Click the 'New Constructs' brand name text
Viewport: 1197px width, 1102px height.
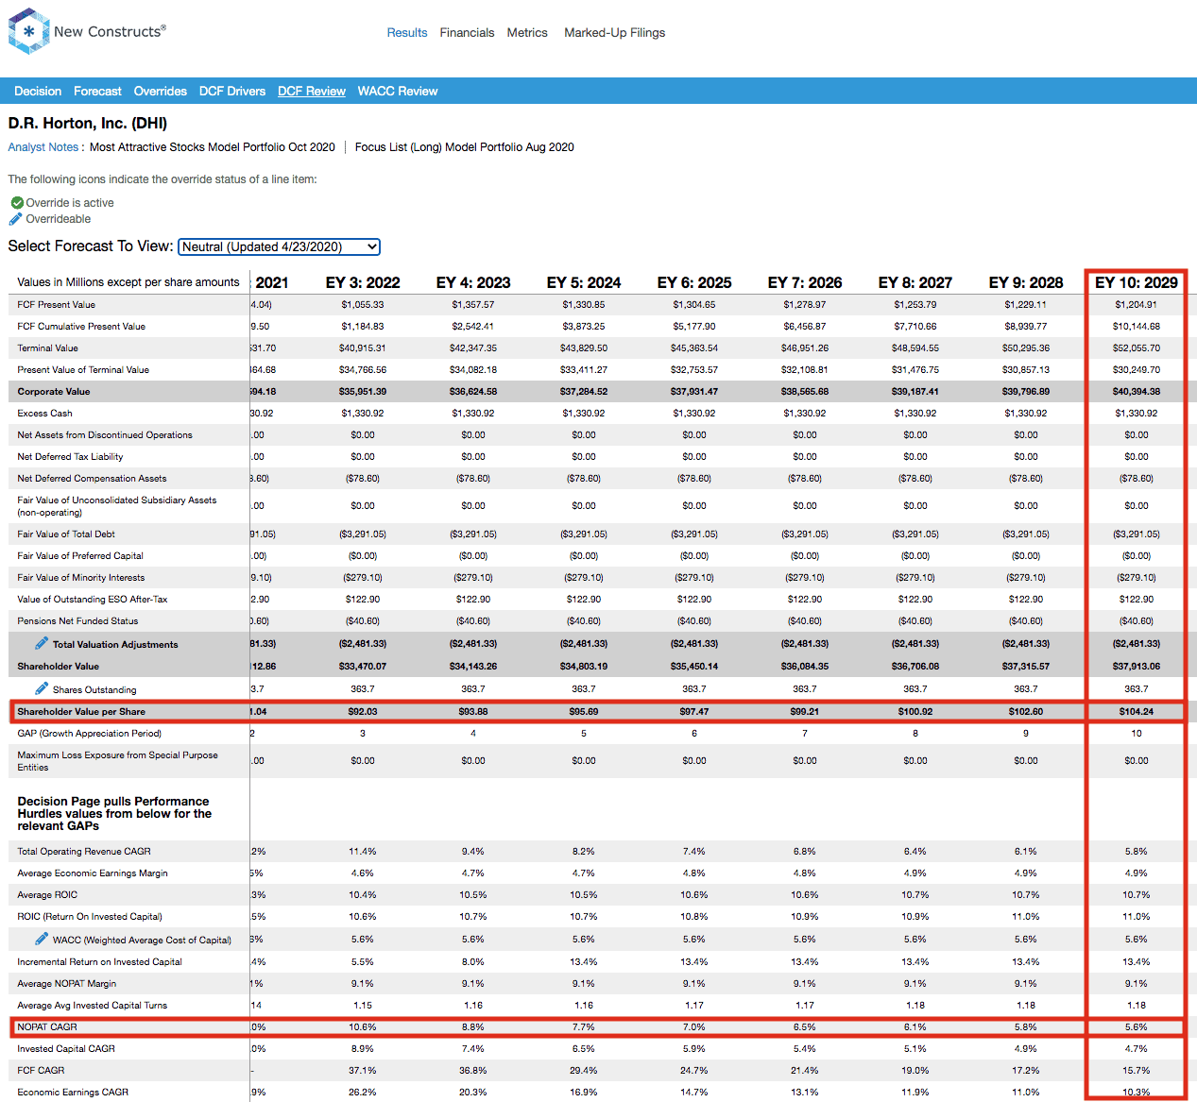(110, 31)
